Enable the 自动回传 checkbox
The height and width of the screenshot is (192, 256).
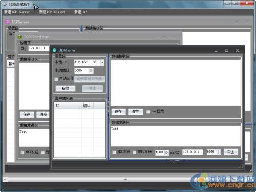pyautogui.click(x=56, y=79)
